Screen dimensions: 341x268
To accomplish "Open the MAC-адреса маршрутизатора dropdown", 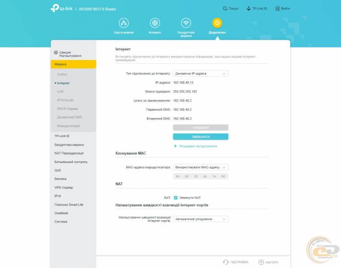I will 200,167.
